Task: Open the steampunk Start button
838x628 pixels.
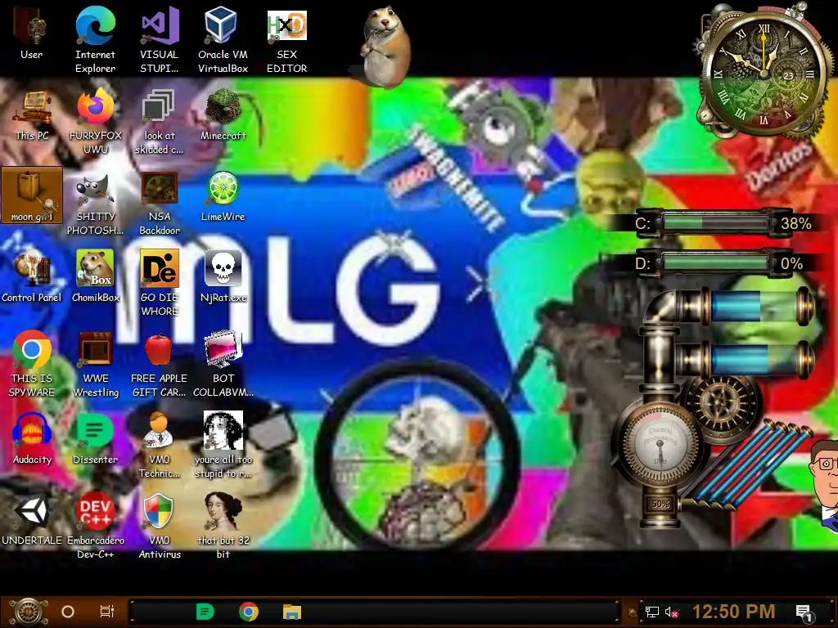Action: (29, 612)
